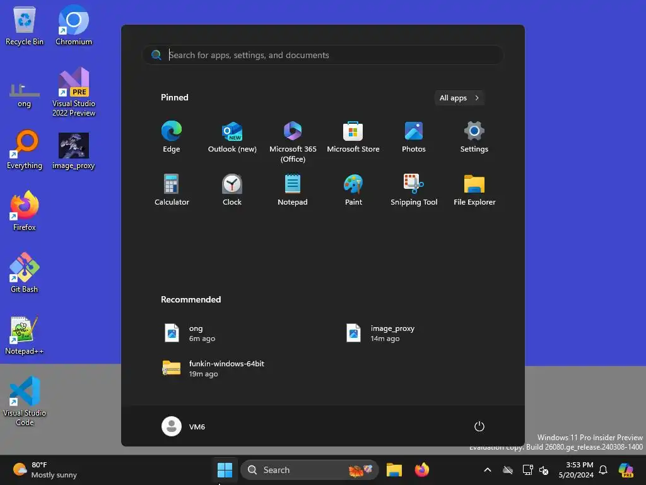Image resolution: width=646 pixels, height=485 pixels.
Task: Open Edge from pinned apps
Action: 172,137
